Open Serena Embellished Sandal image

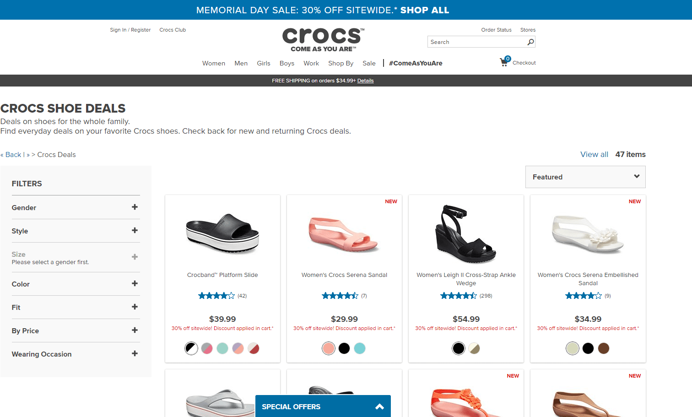(588, 234)
